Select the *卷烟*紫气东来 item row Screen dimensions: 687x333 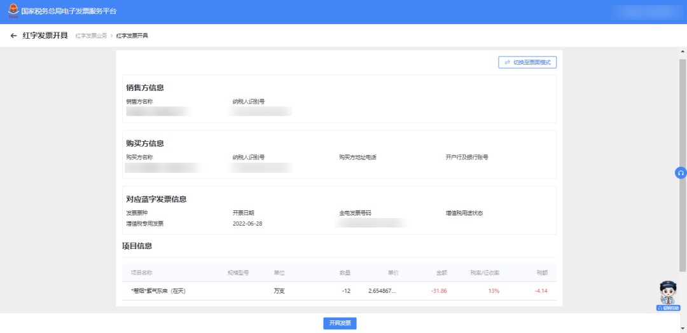(158, 291)
